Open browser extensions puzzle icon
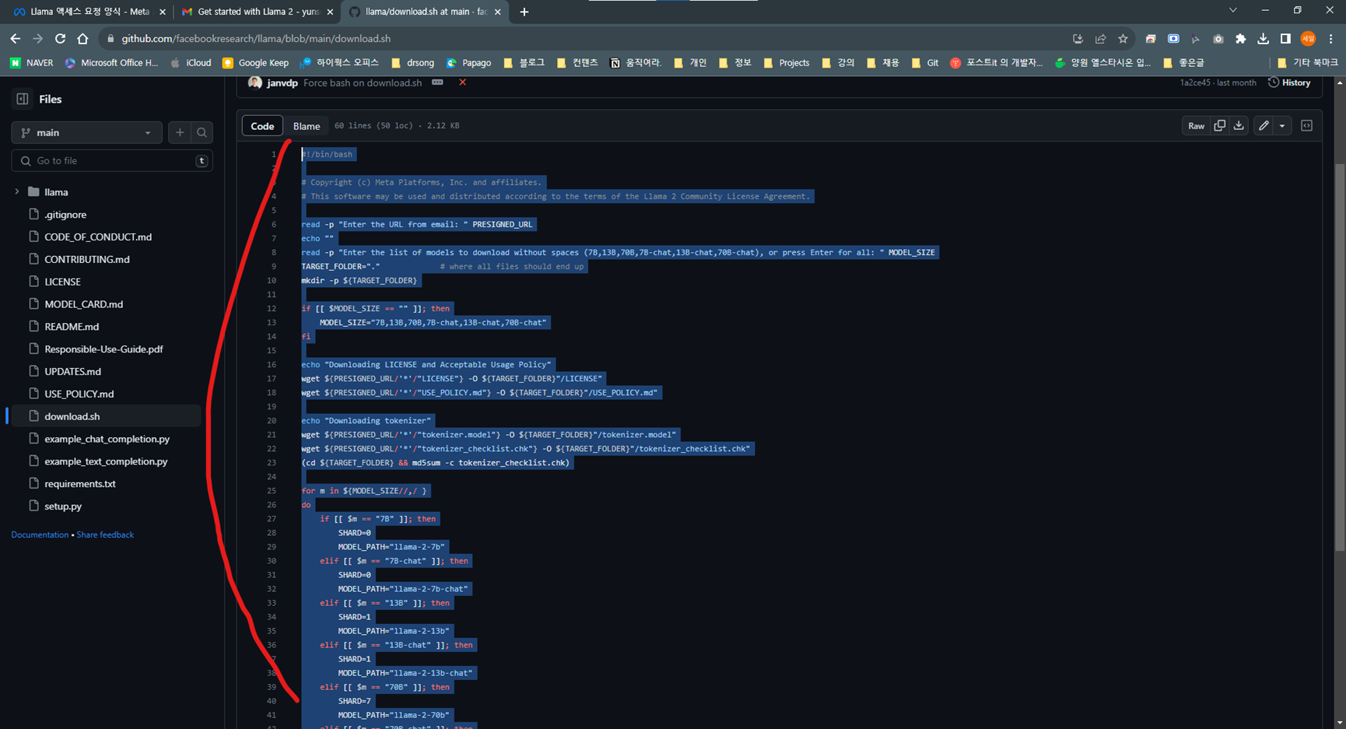Screen dimensions: 1346x729 click(1240, 38)
